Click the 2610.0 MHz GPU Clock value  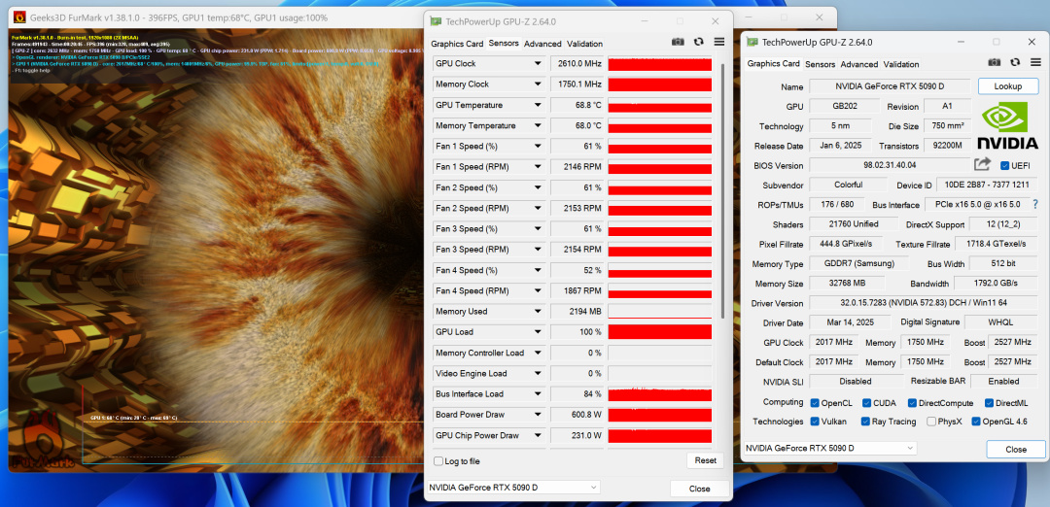[577, 63]
